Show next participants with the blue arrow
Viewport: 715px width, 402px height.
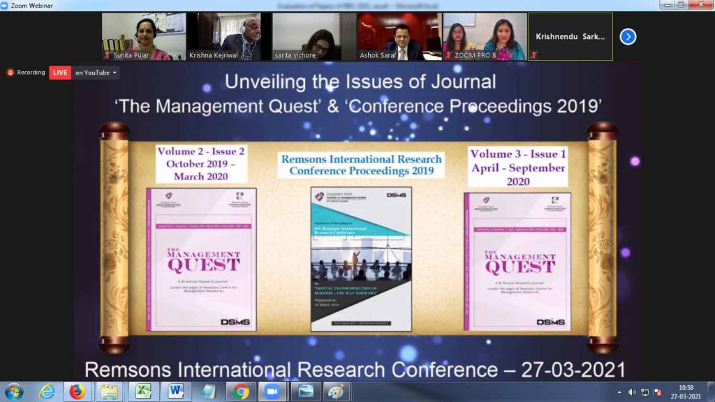pos(628,36)
